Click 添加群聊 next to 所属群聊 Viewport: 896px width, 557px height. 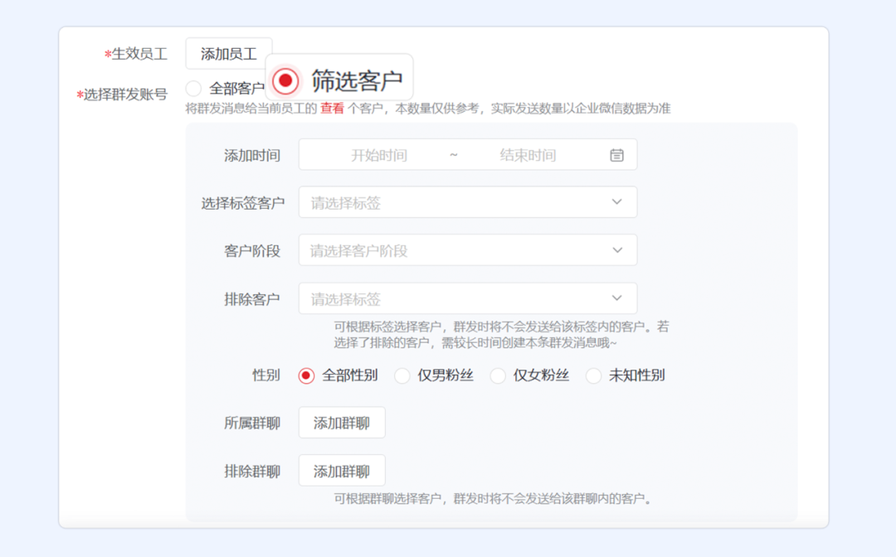click(x=342, y=423)
